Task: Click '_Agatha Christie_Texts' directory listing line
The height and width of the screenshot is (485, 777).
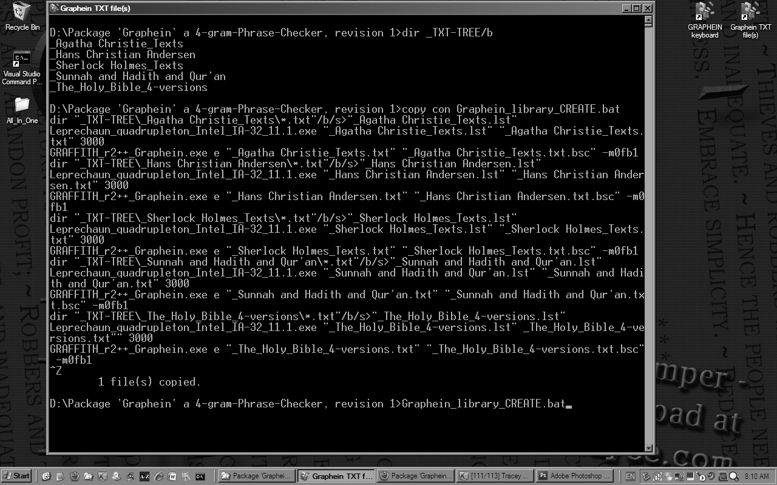Action: coord(117,44)
